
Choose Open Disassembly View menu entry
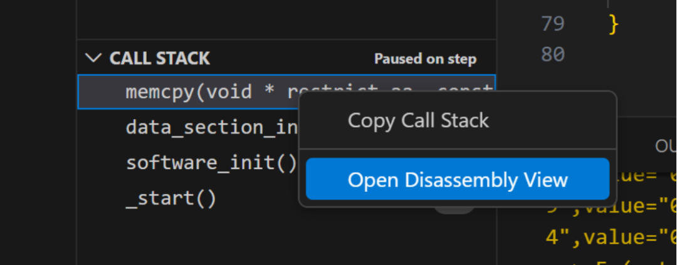coord(458,179)
